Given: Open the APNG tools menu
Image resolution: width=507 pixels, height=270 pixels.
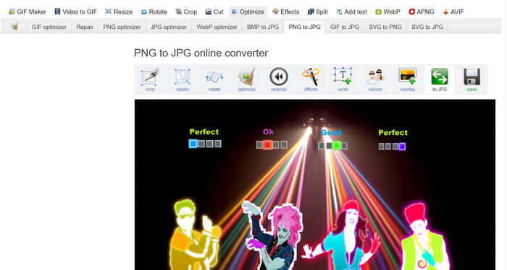Looking at the screenshot, I should pos(422,12).
